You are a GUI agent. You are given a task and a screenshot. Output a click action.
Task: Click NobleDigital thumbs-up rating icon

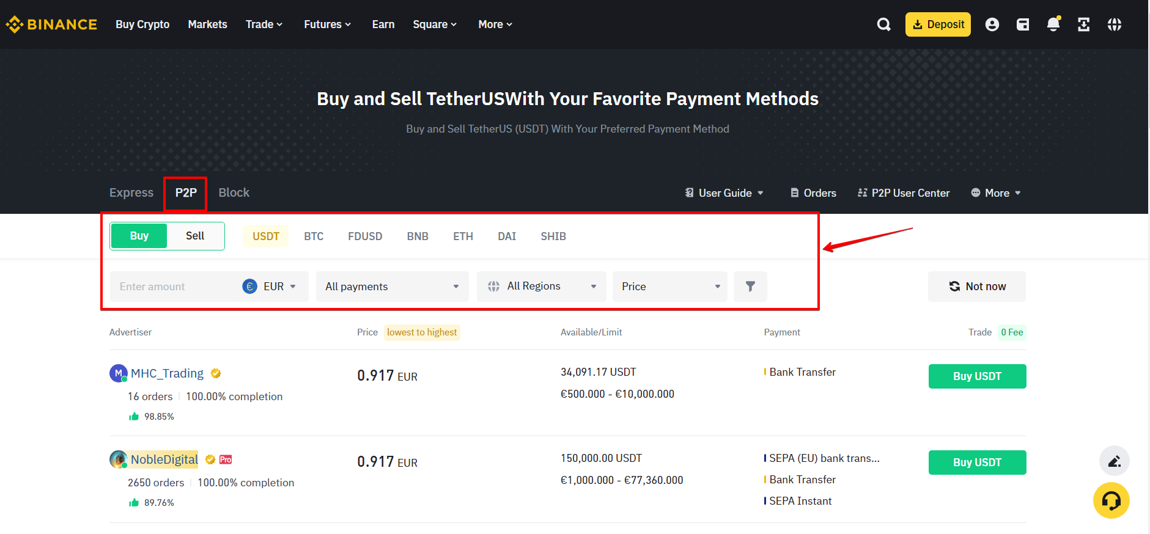click(134, 502)
